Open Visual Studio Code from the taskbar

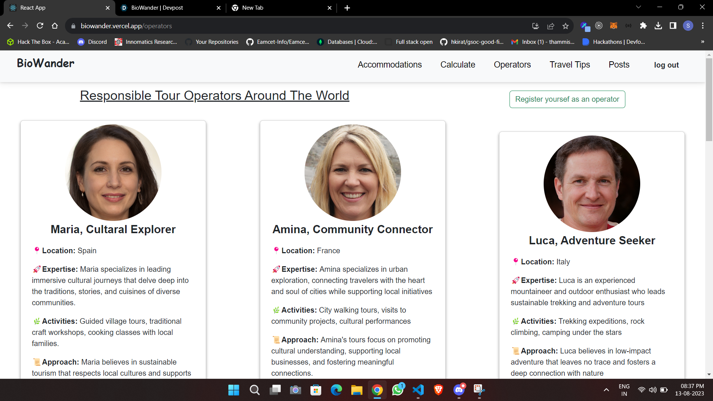[x=418, y=390]
